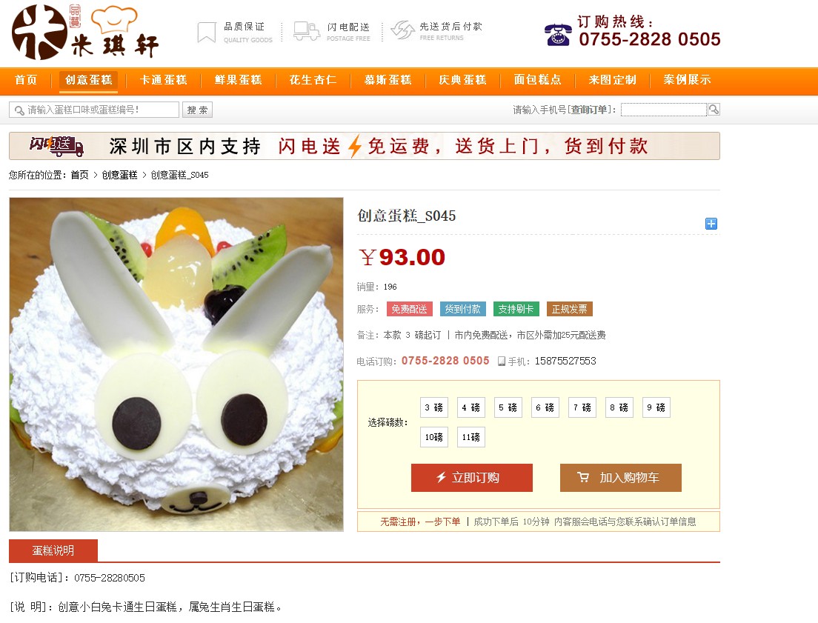
Task: Click the lightning delivery promotion banner
Action: click(364, 146)
